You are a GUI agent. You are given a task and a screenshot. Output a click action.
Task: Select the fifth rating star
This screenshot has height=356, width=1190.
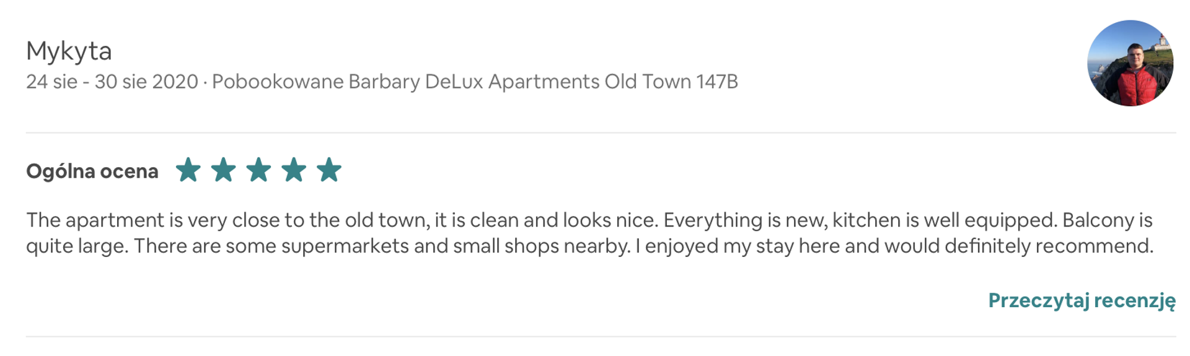click(329, 170)
